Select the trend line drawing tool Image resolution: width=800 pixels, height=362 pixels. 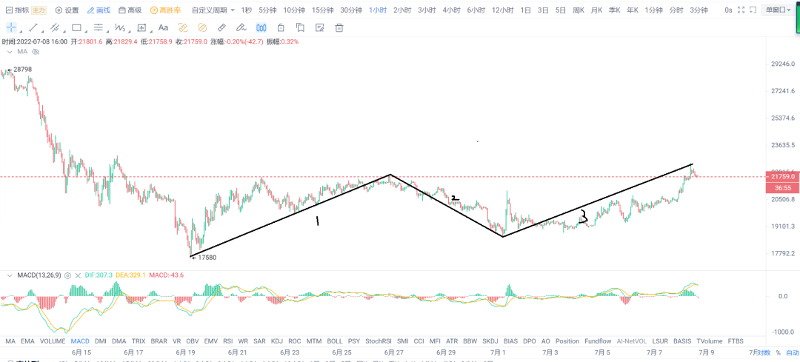click(x=33, y=27)
